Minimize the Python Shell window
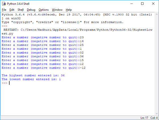 131,4
